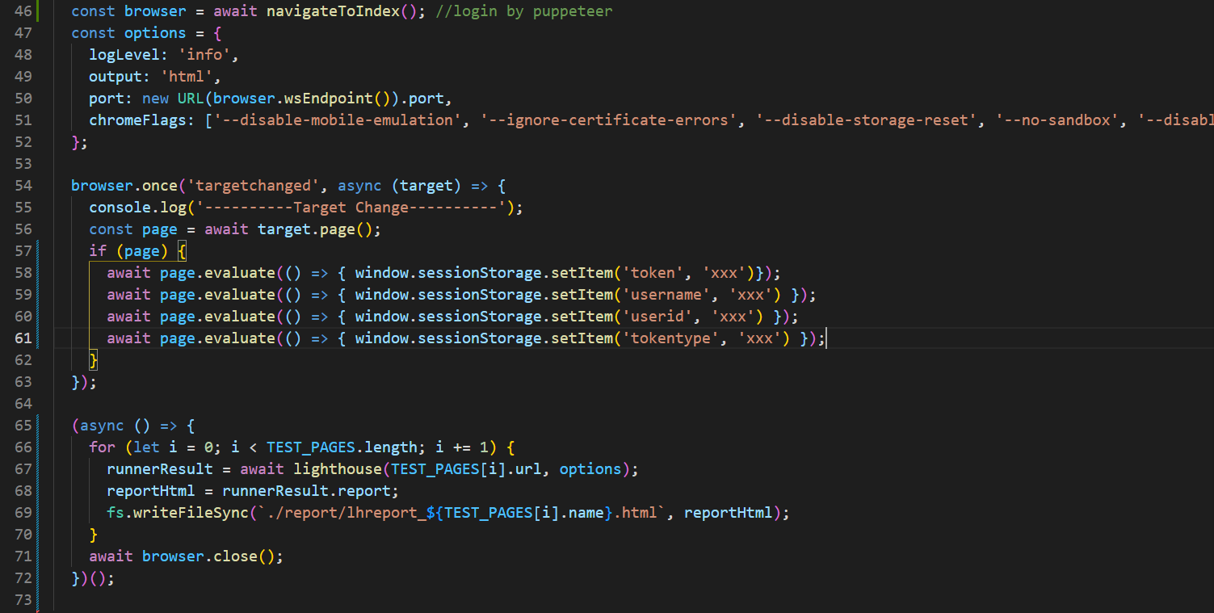Click line number 46 in the gutter
The image size is (1214, 613).
pyautogui.click(x=23, y=11)
